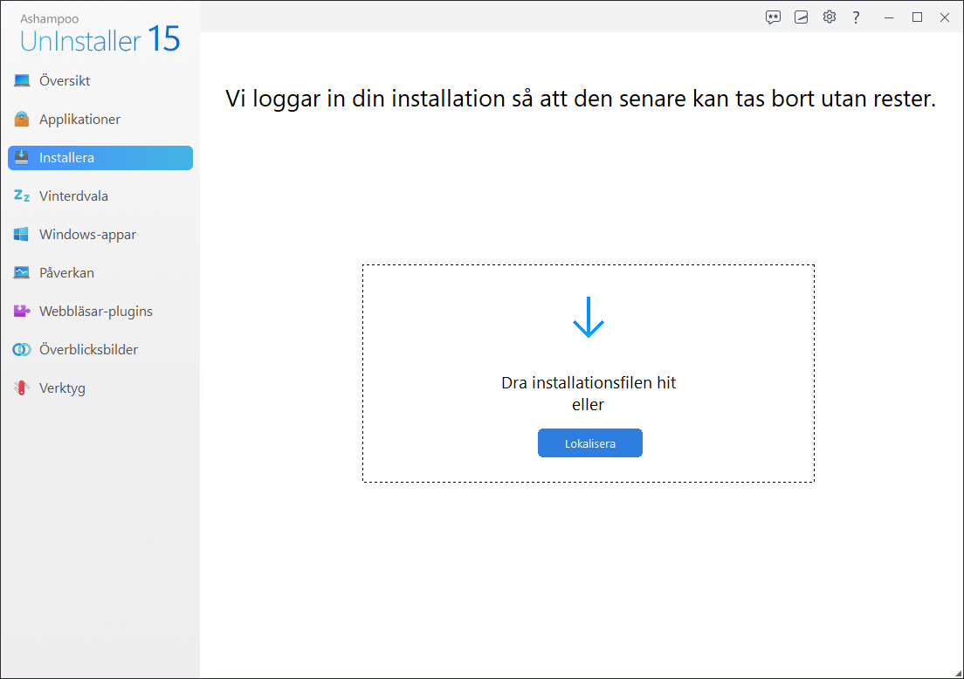Image resolution: width=964 pixels, height=679 pixels.
Task: Click the Windows-appar logo icon
Action: point(22,234)
